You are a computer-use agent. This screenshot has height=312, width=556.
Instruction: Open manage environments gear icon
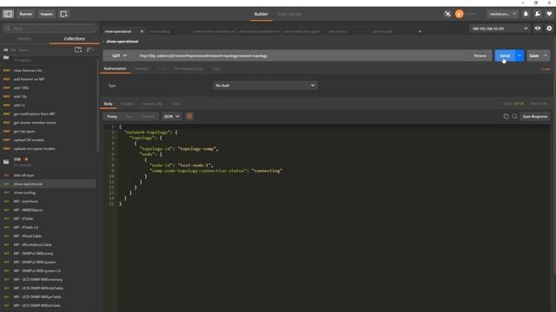549,29
